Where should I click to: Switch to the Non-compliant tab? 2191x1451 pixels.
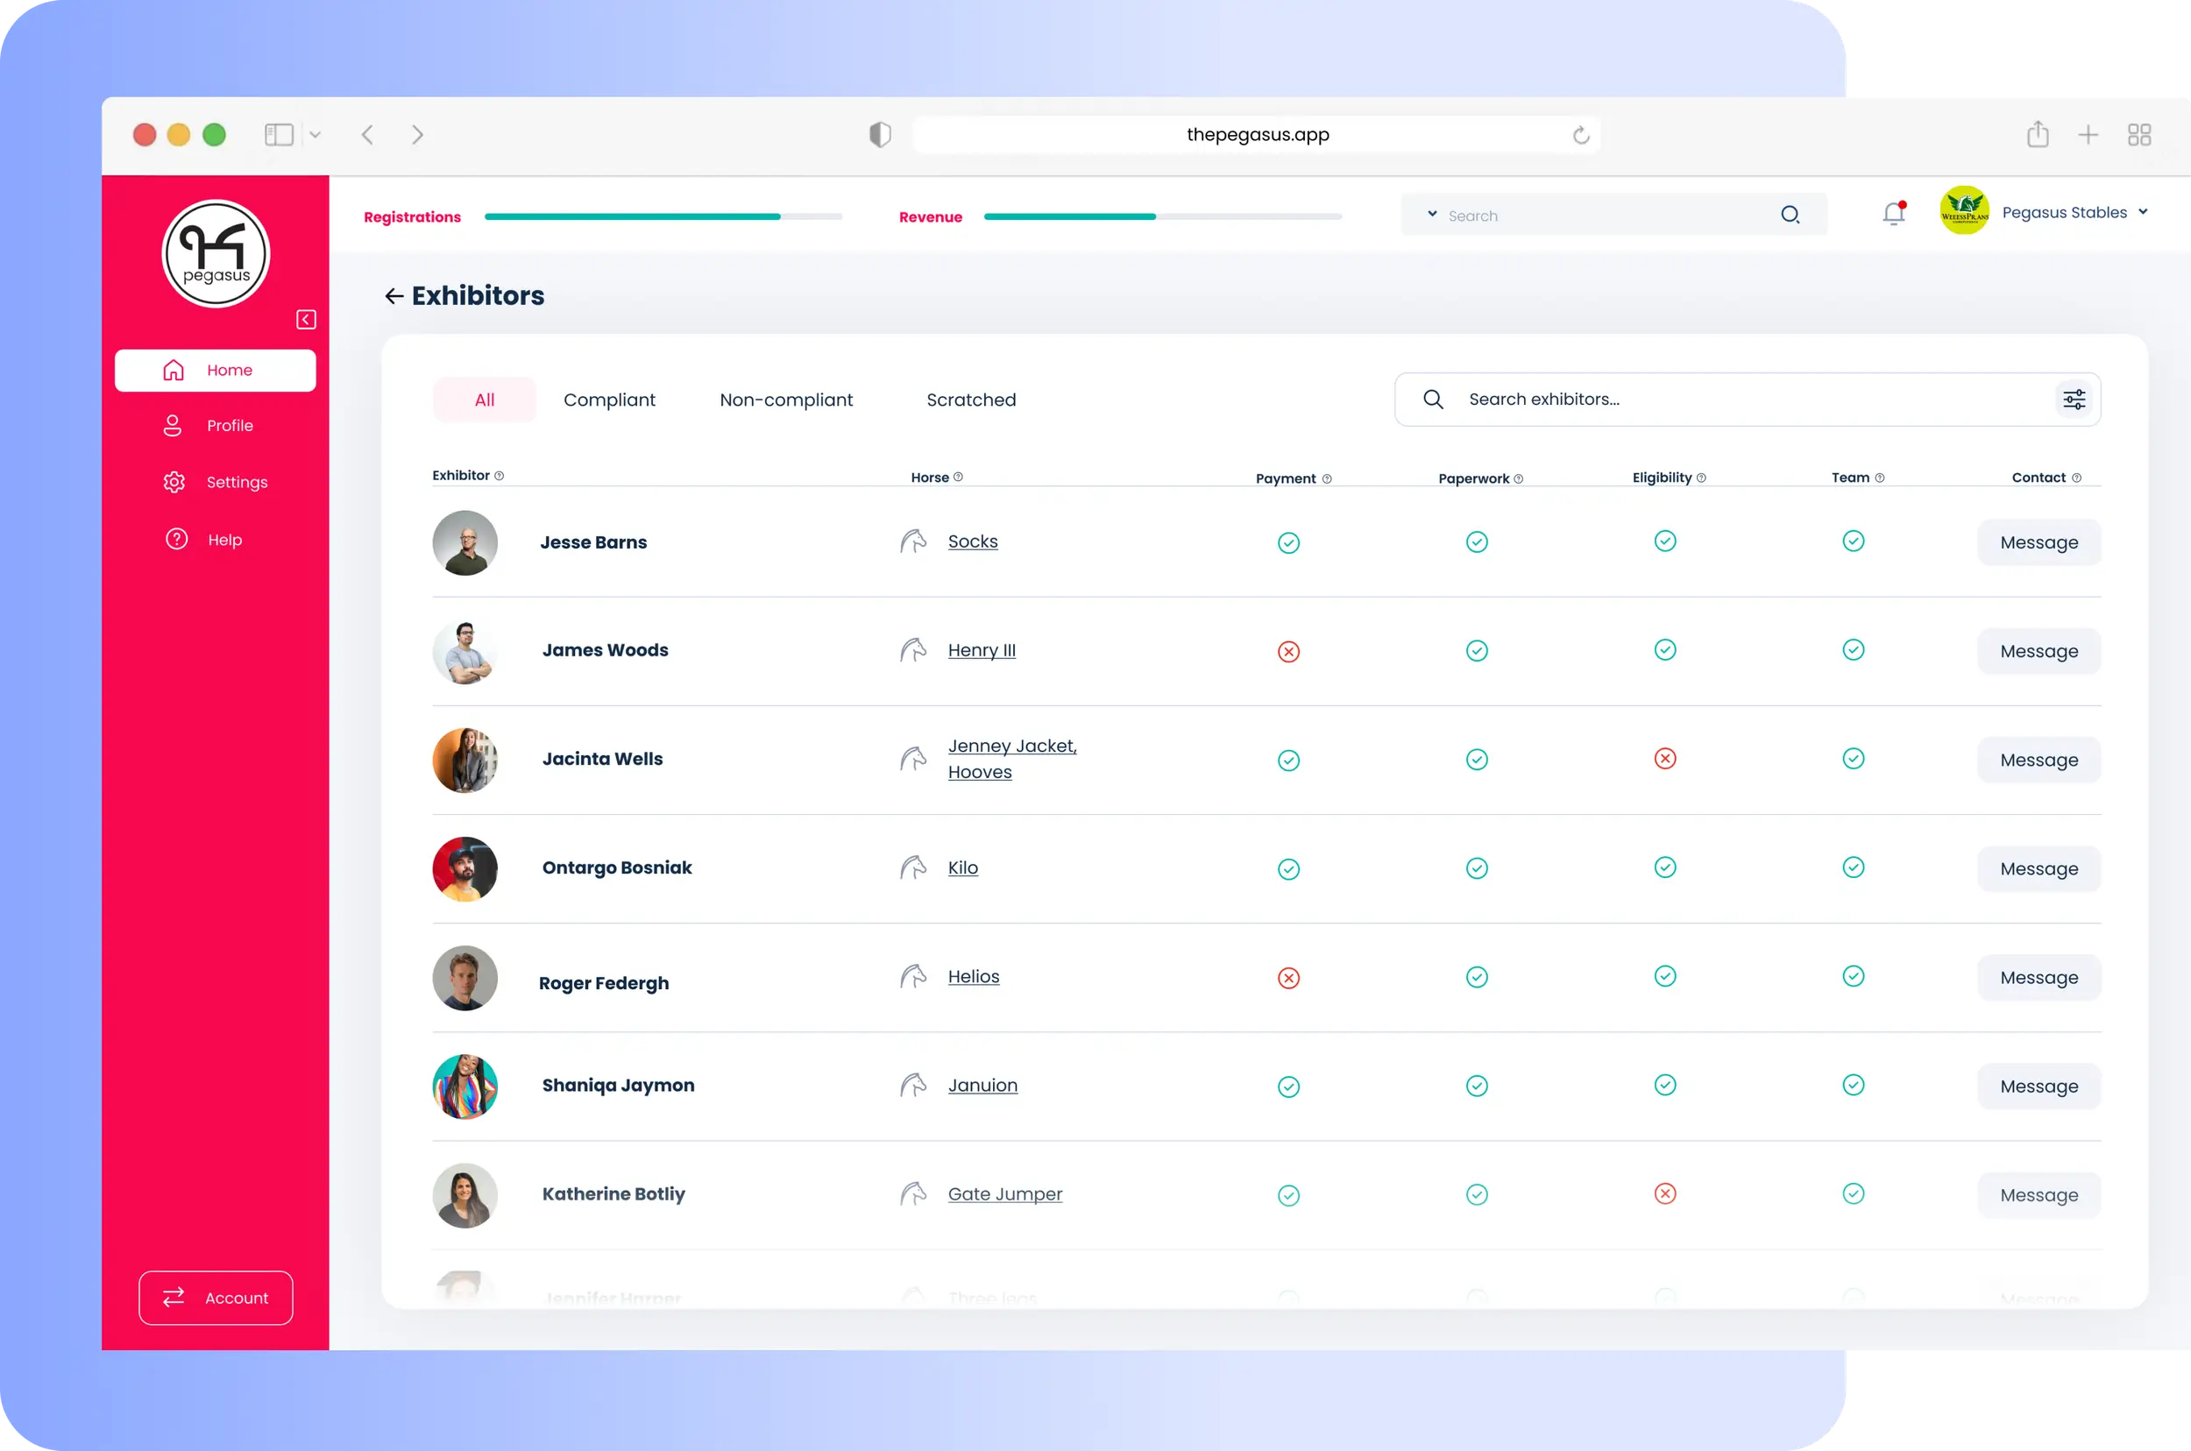point(786,400)
